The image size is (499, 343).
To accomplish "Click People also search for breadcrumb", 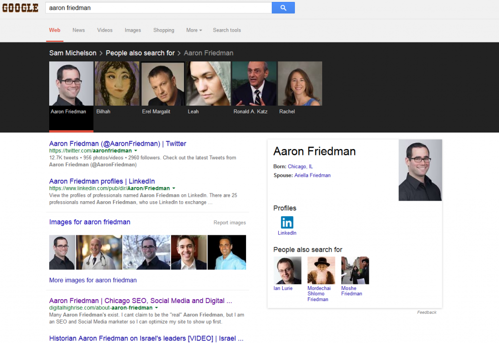I will pyautogui.click(x=140, y=53).
